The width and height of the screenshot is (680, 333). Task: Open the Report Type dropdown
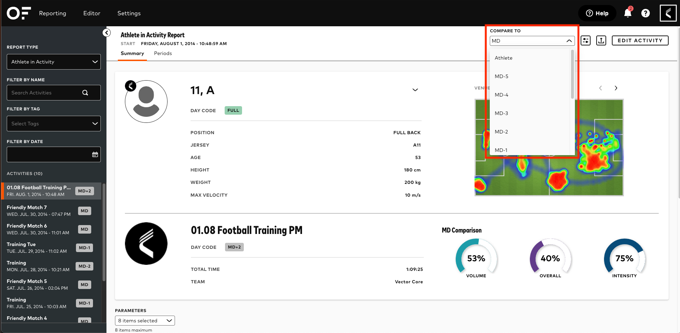(53, 61)
